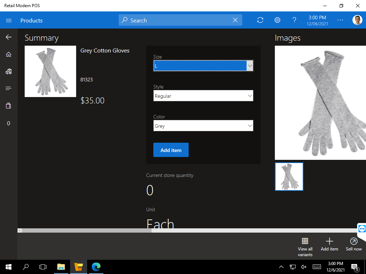Viewport: 366px width, 274px height.
Task: Open the help question mark
Action: [295, 20]
